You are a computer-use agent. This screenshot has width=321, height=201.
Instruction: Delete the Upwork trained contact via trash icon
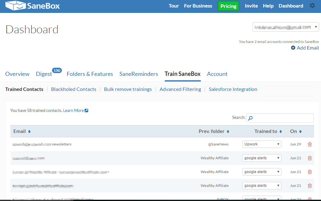(310, 144)
